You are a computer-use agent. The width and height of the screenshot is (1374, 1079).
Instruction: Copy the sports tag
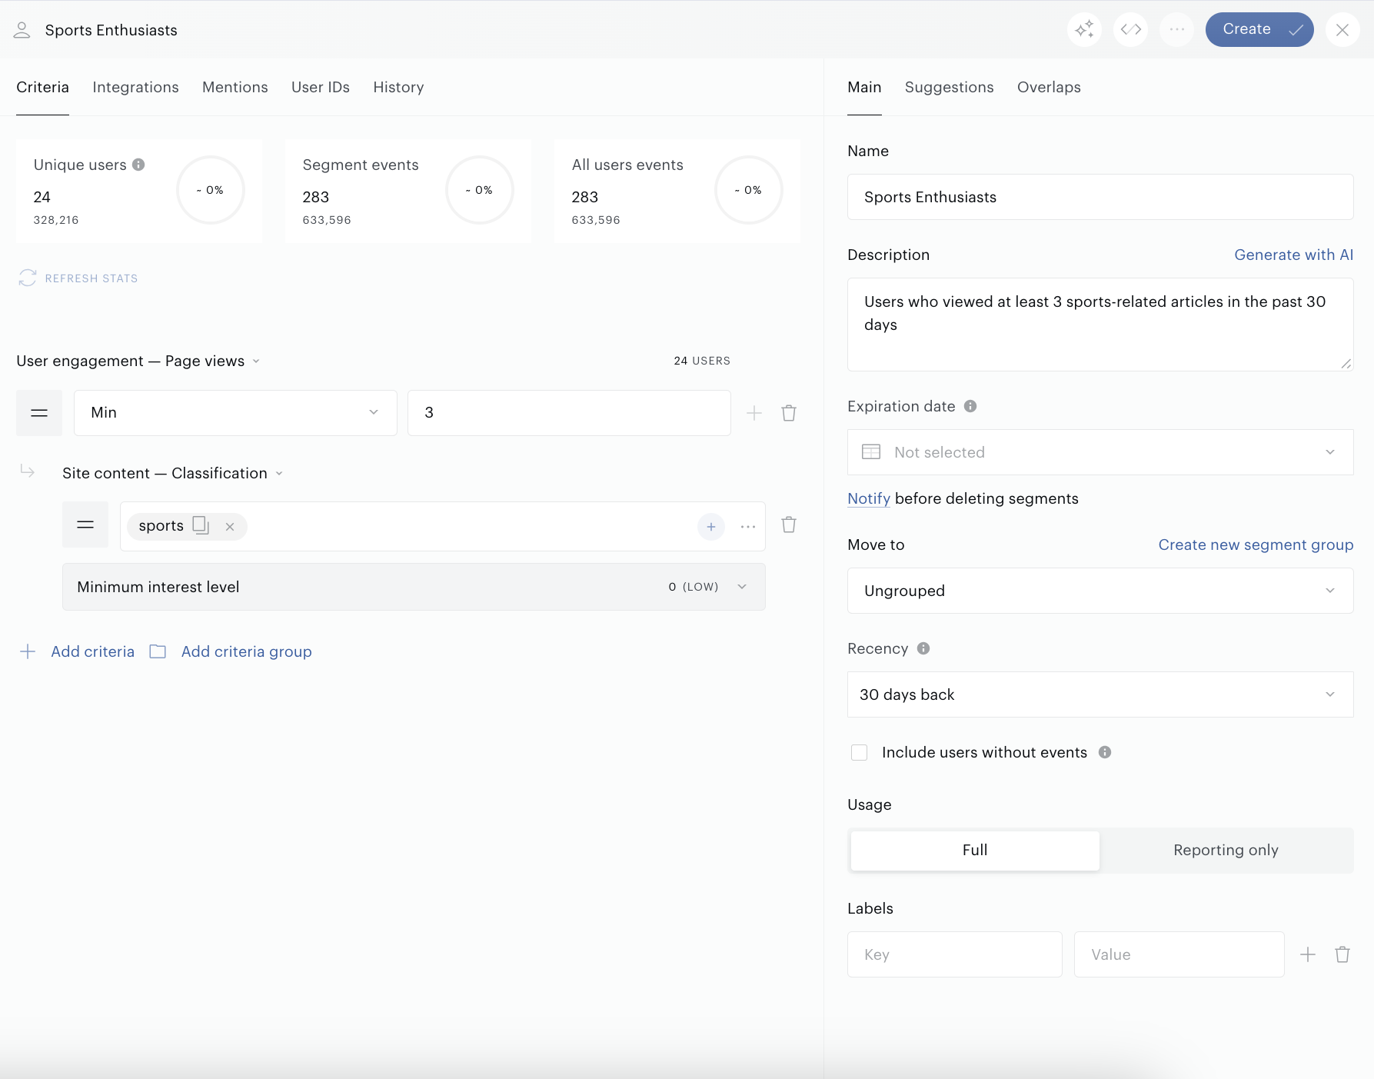pyautogui.click(x=200, y=525)
